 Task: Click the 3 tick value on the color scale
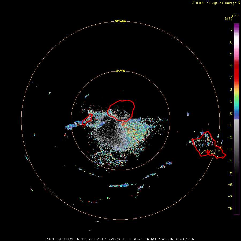pos(231,78)
